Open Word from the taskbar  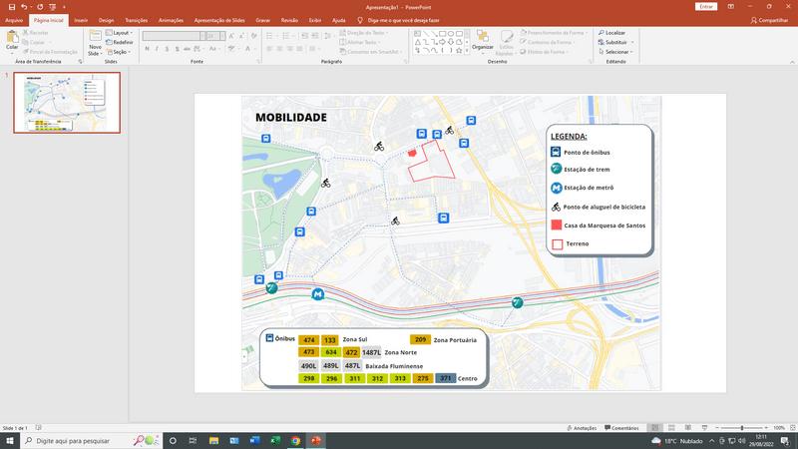254,441
